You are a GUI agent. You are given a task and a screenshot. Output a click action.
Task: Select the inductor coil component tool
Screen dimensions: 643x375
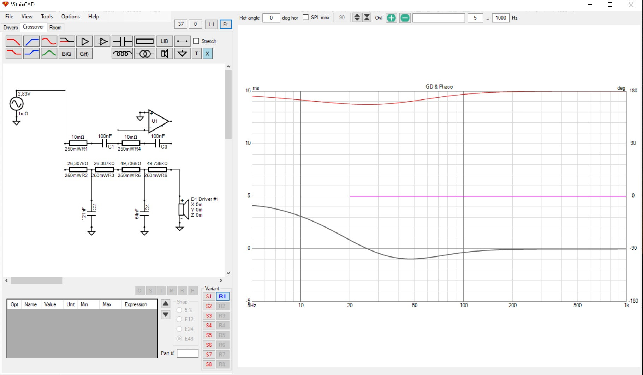click(122, 54)
